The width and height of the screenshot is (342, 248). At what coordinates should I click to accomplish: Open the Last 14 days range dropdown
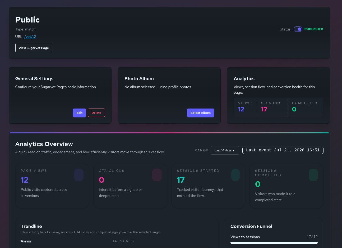click(225, 150)
